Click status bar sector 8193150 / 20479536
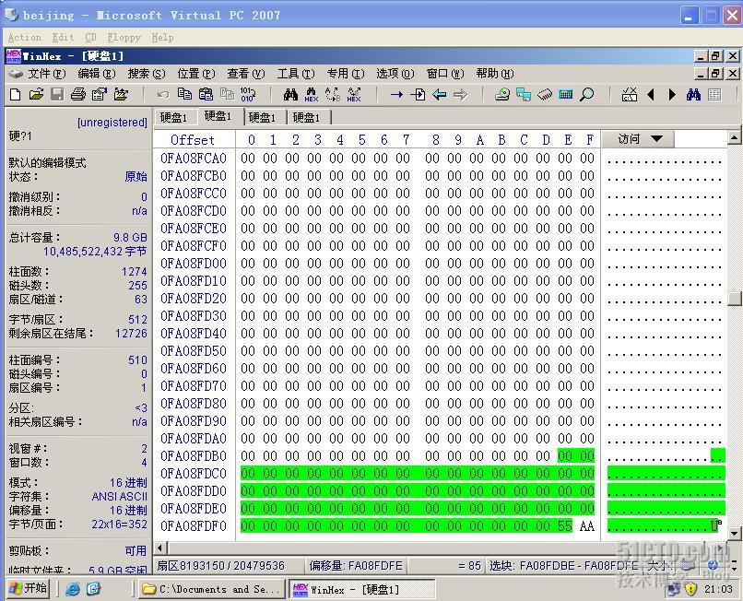 [x=221, y=565]
